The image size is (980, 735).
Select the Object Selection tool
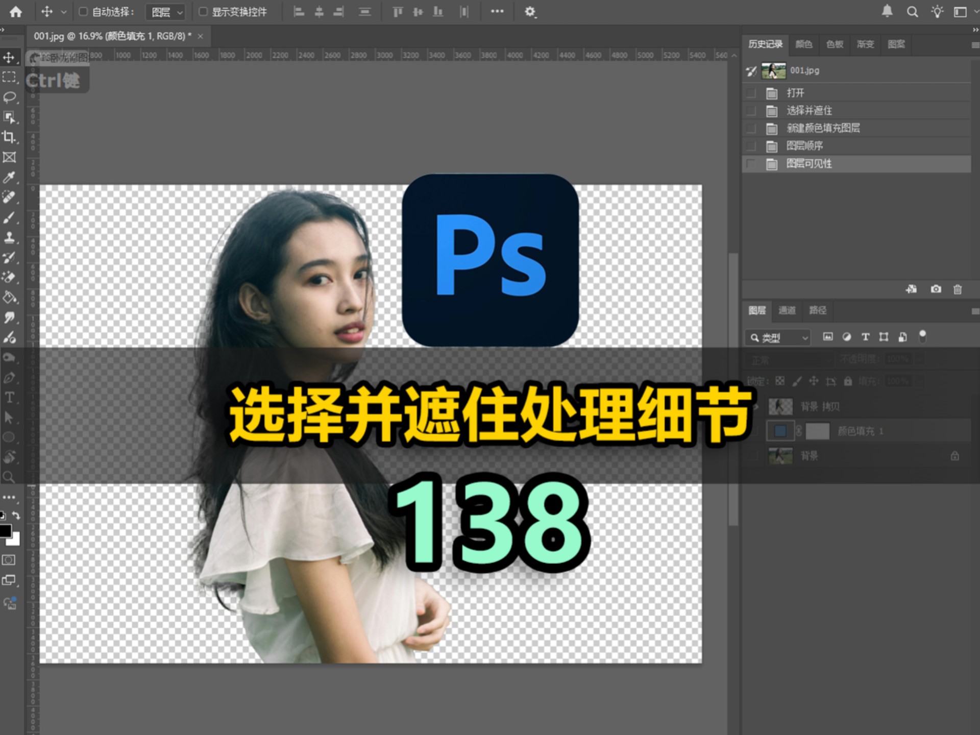[x=9, y=117]
